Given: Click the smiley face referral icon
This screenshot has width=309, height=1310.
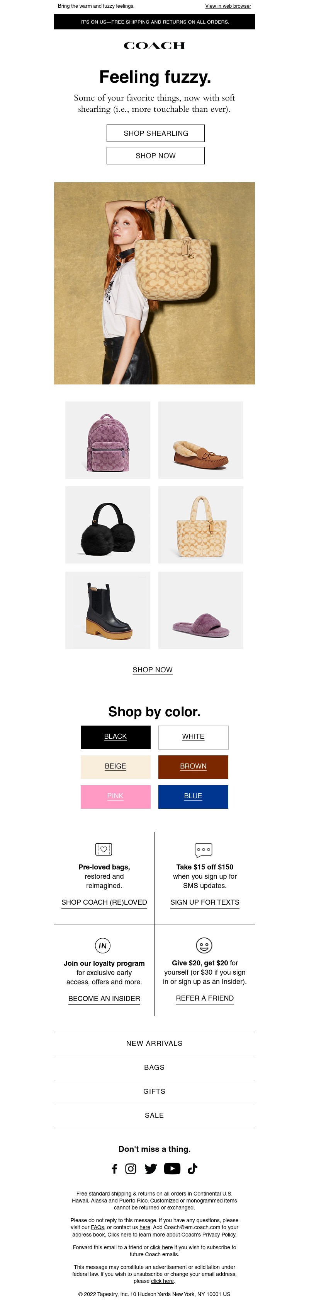Looking at the screenshot, I should [x=204, y=945].
